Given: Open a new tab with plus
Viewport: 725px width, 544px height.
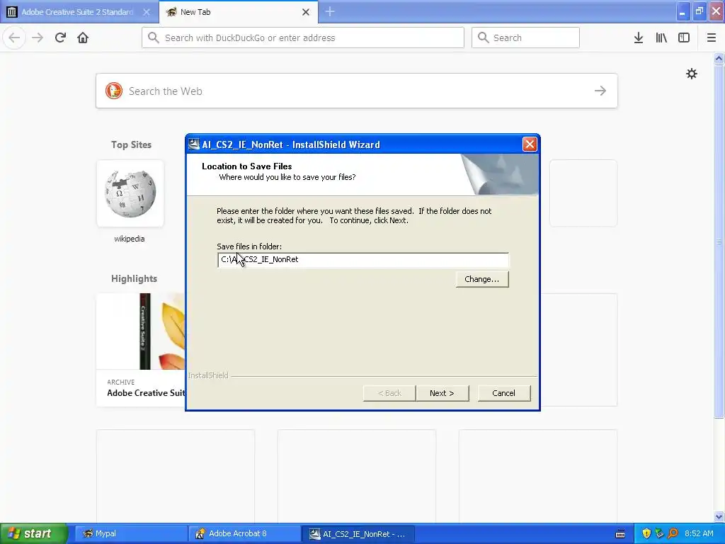Looking at the screenshot, I should [330, 11].
